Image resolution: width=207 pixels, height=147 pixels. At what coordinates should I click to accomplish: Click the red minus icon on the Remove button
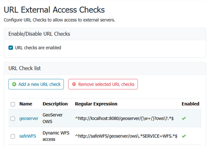pos(74,84)
